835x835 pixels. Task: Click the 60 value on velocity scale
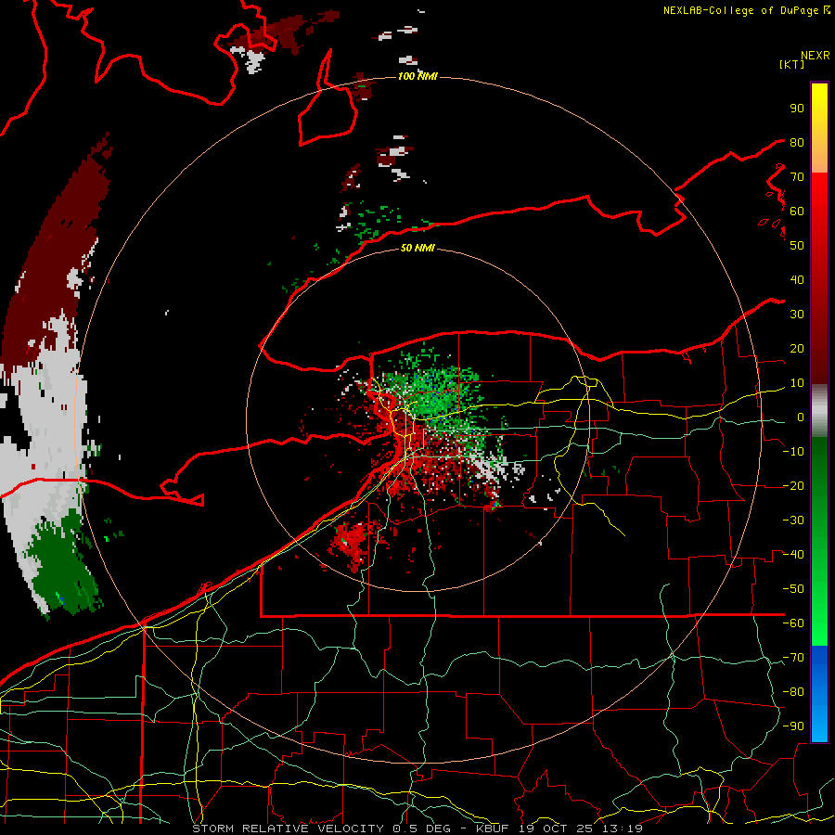(797, 211)
